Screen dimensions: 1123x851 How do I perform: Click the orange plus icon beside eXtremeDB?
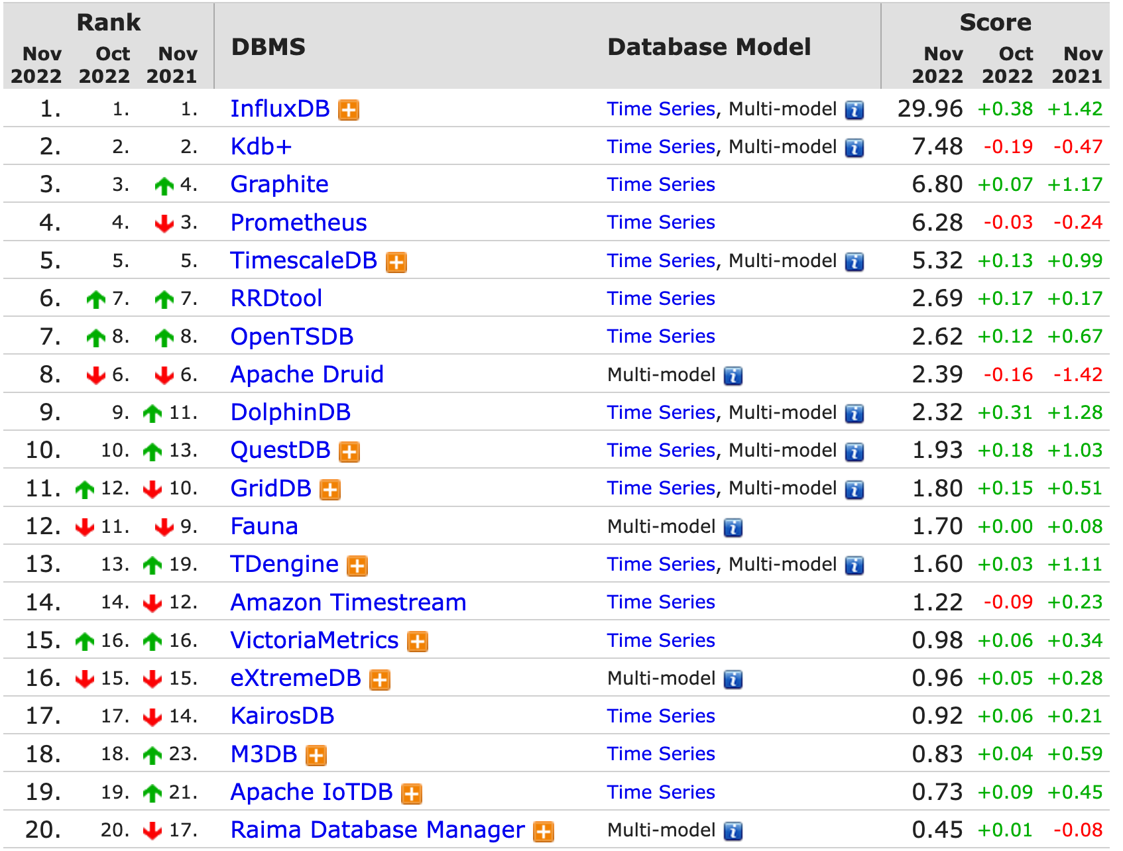click(x=380, y=679)
